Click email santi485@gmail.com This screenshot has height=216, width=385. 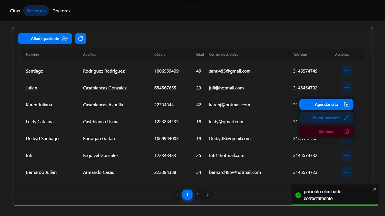pyautogui.click(x=230, y=71)
